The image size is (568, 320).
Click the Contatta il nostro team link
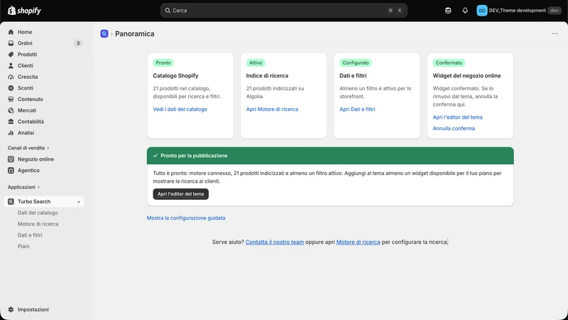point(275,242)
